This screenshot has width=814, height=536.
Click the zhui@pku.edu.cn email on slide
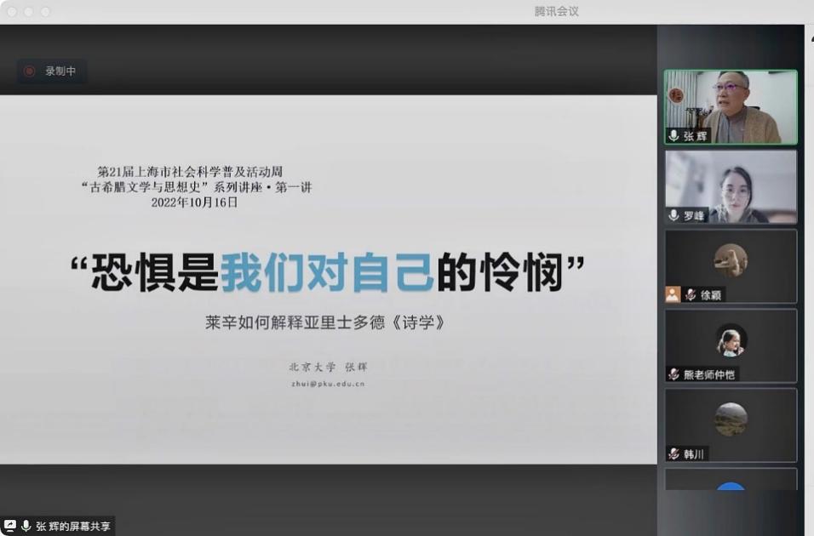(x=328, y=385)
